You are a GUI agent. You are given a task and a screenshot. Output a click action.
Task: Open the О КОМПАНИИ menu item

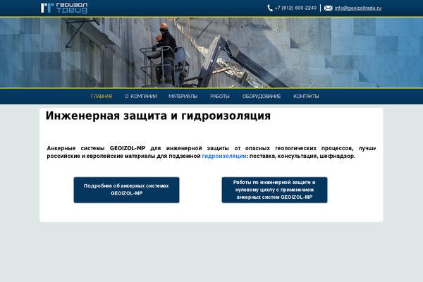(141, 97)
